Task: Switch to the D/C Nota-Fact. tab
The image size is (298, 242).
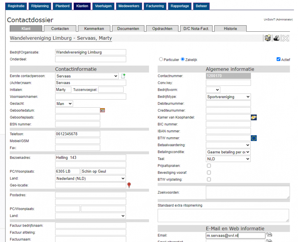Action: pos(196,29)
